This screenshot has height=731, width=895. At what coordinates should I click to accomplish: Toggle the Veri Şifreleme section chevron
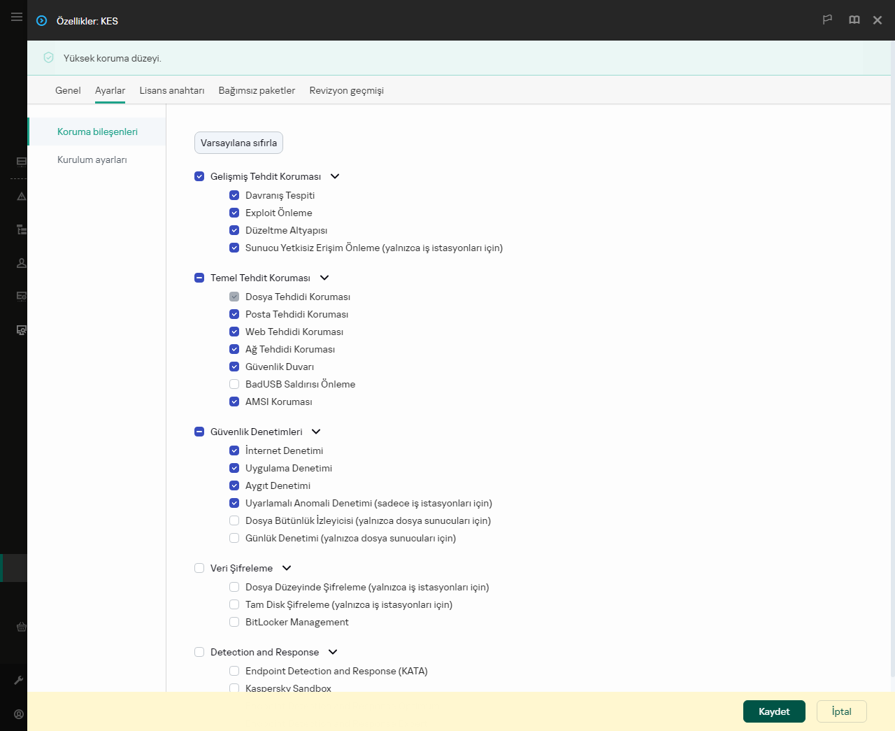coord(287,568)
